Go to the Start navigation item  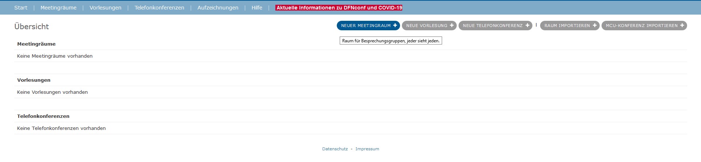point(21,8)
